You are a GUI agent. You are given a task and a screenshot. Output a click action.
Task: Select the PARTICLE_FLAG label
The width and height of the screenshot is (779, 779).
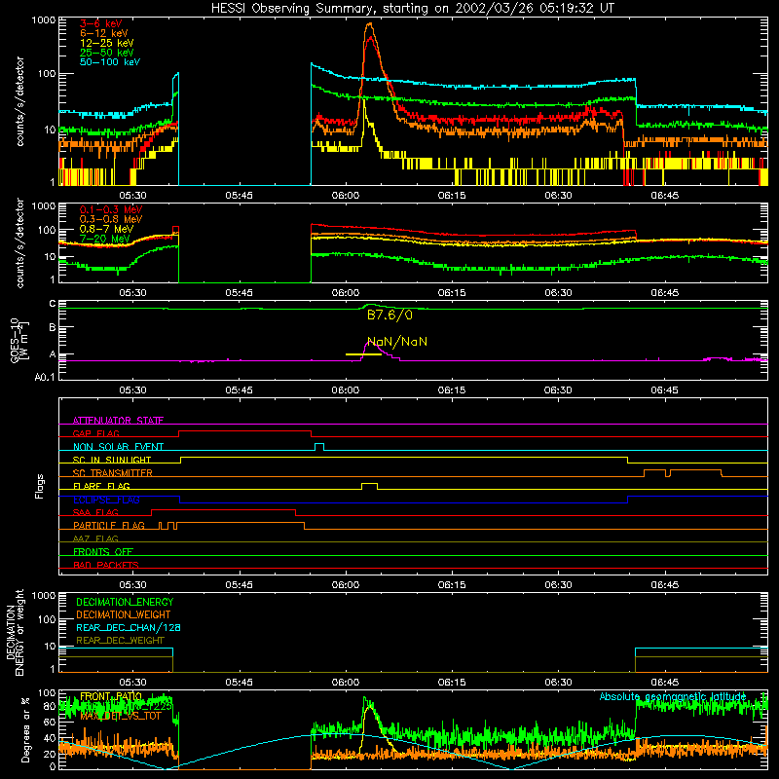(x=109, y=525)
